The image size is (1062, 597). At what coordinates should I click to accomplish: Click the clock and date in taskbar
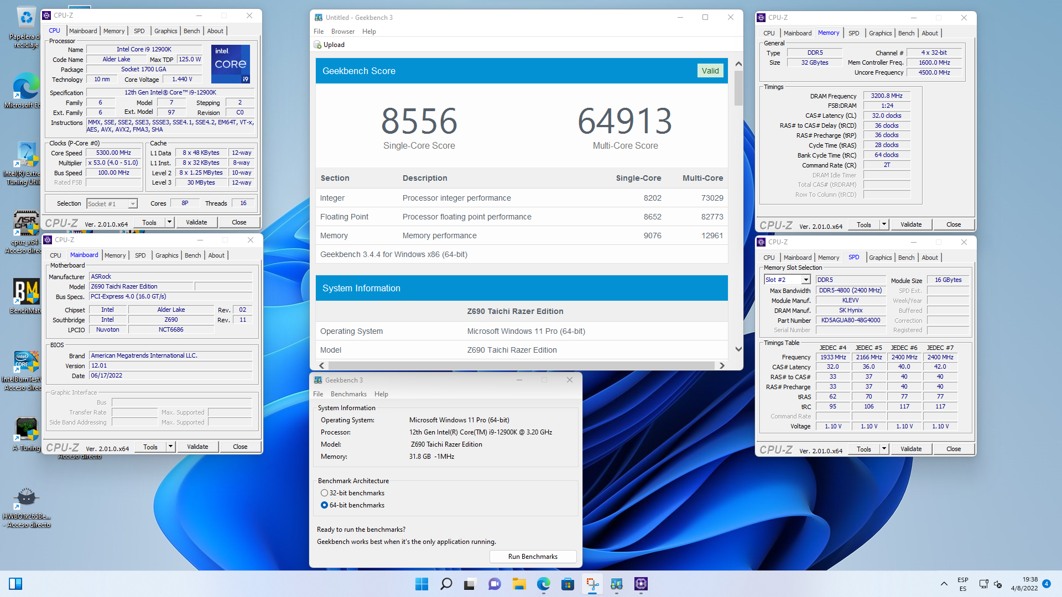[x=1024, y=584]
